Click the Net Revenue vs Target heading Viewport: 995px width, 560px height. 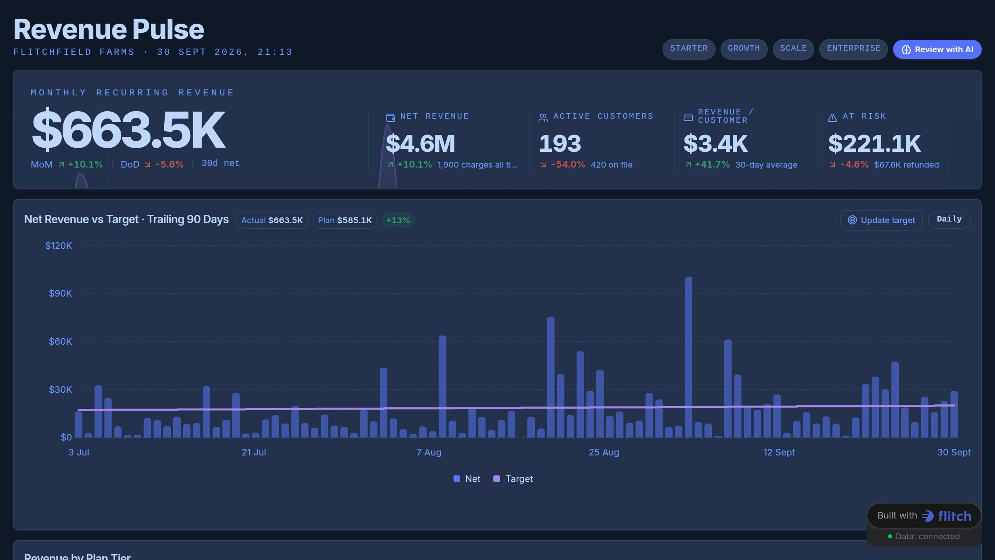pos(126,219)
